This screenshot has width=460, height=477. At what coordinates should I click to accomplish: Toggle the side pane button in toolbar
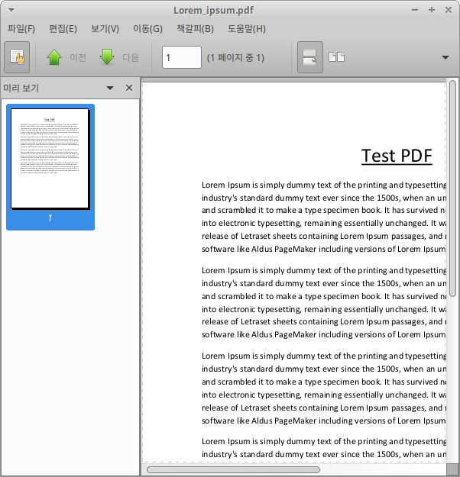tap(17, 57)
